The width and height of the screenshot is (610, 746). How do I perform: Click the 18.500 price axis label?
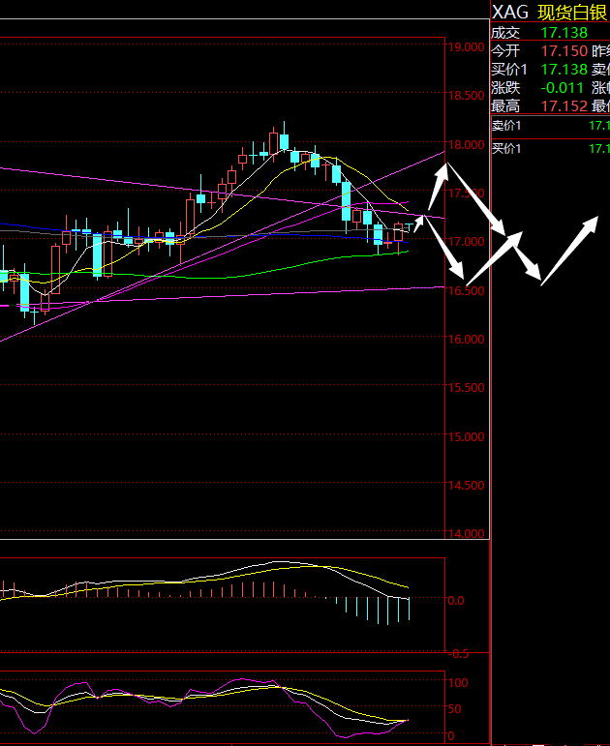click(466, 96)
